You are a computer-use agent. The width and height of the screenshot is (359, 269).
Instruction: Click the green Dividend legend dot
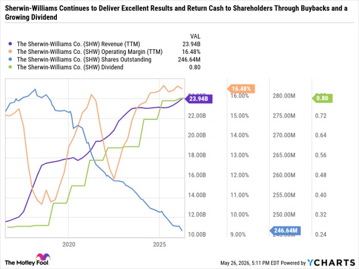pyautogui.click(x=10, y=67)
